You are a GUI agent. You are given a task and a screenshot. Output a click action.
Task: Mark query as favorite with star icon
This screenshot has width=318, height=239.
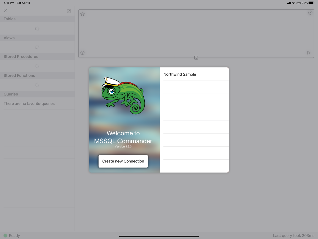tap(82, 14)
